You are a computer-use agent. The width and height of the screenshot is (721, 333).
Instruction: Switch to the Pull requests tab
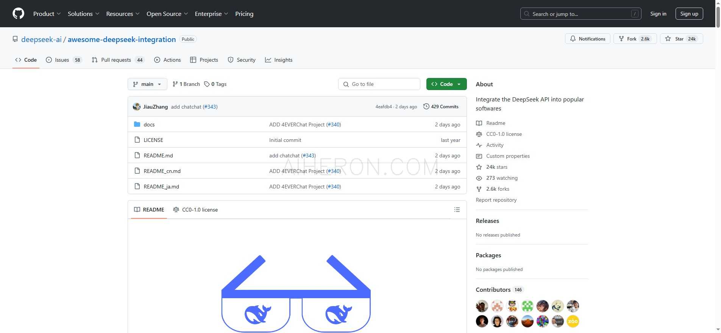[x=118, y=60]
